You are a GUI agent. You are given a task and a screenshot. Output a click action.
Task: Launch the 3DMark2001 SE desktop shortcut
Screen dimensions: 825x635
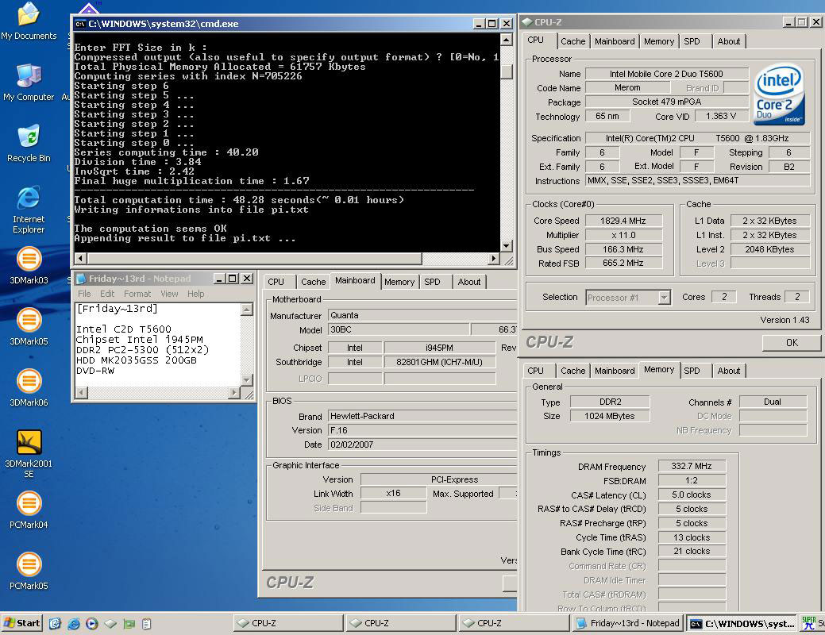[x=29, y=453]
